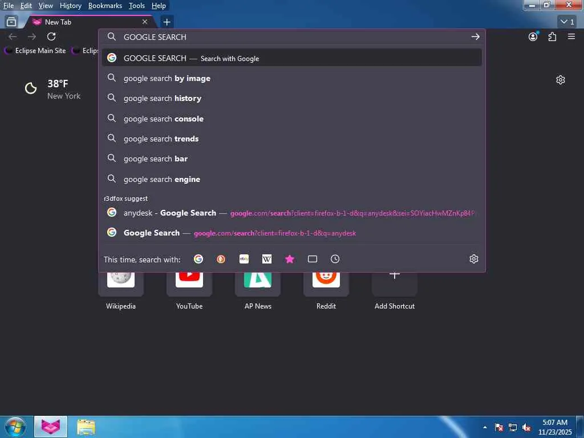Open the Help menu
Viewport: 584px width, 438px height.
point(159,6)
